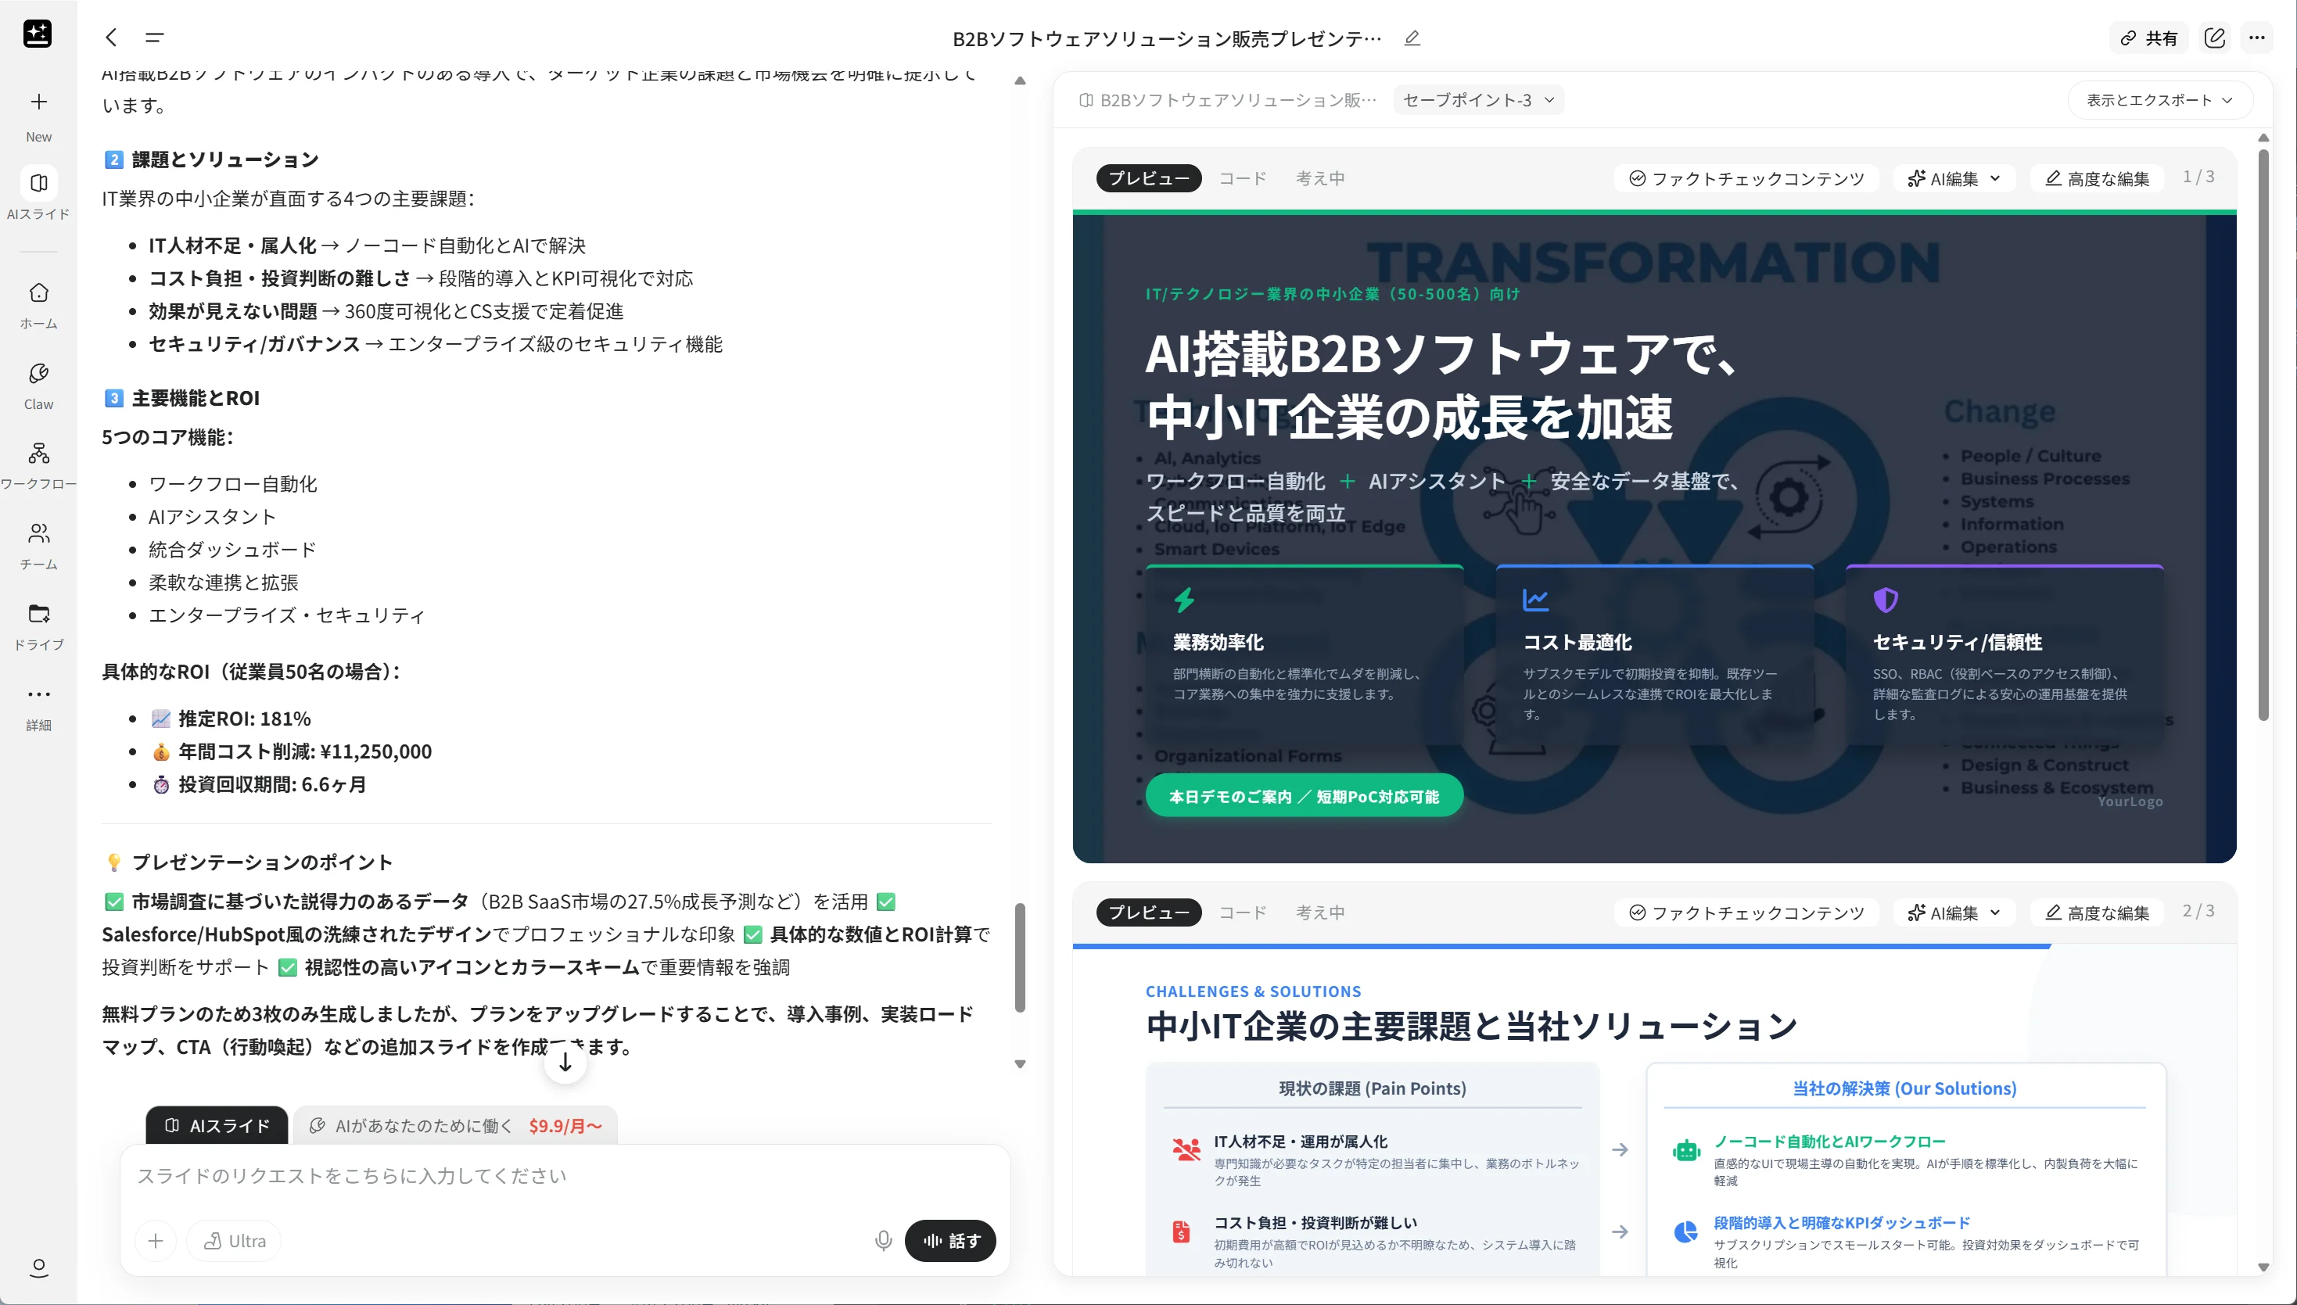Activate the microphone icon near the input

(884, 1240)
